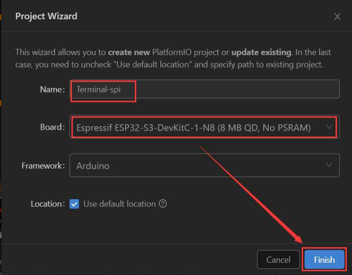
Task: Click the "Use default location" checkbox label
Action: click(119, 204)
